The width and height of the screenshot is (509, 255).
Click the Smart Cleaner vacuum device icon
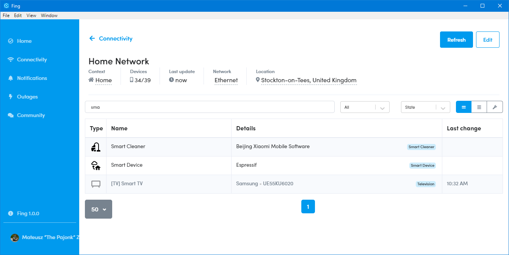[x=96, y=146]
